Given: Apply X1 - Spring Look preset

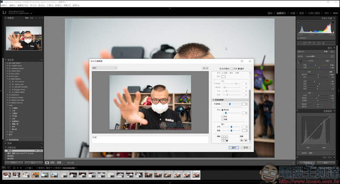Looking at the screenshot, I should click(18, 84).
